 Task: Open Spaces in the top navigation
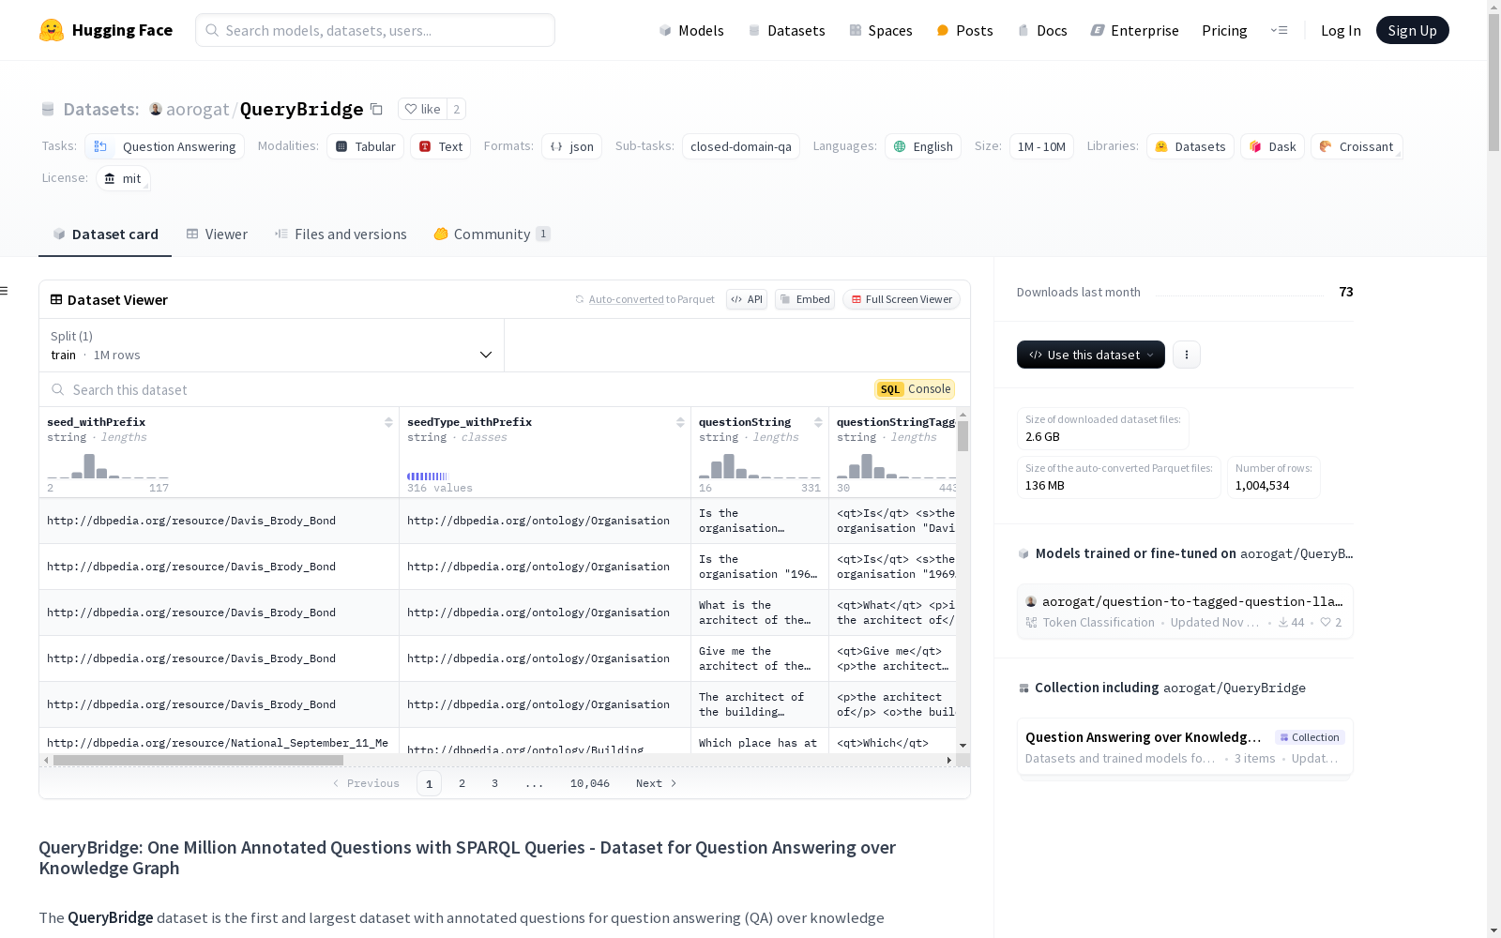(881, 31)
